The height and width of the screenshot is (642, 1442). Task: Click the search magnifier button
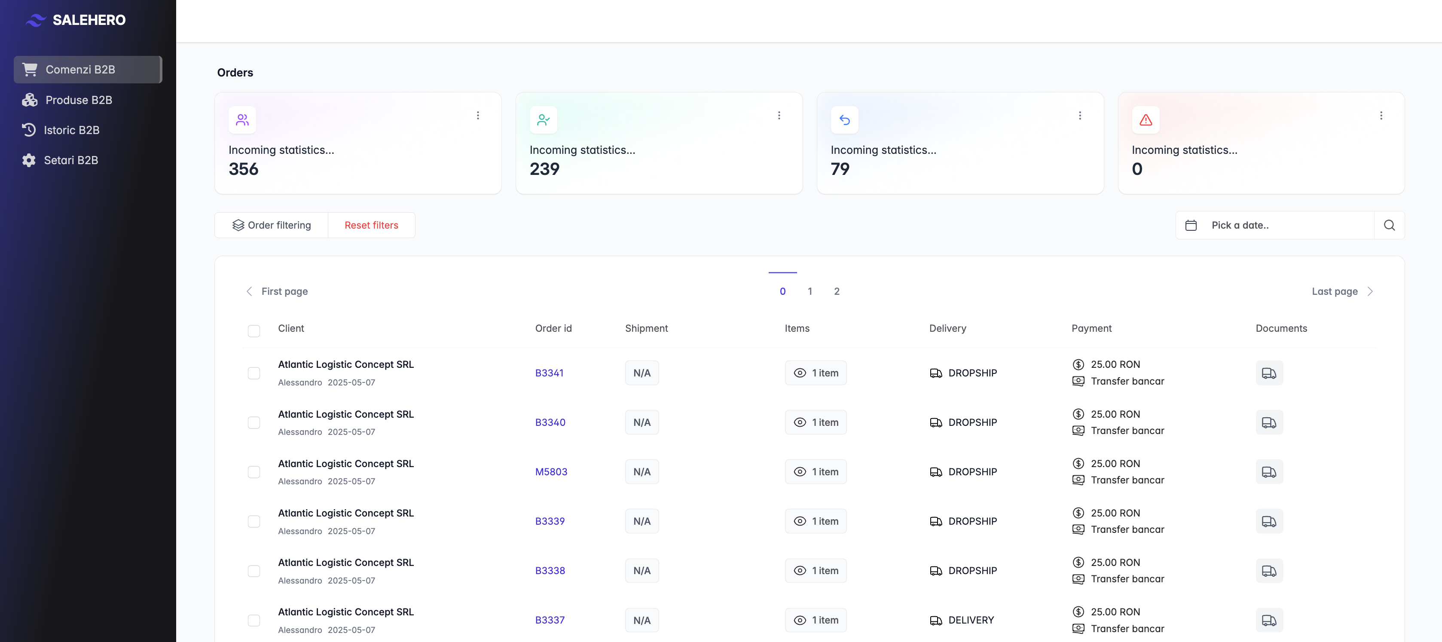pos(1390,225)
